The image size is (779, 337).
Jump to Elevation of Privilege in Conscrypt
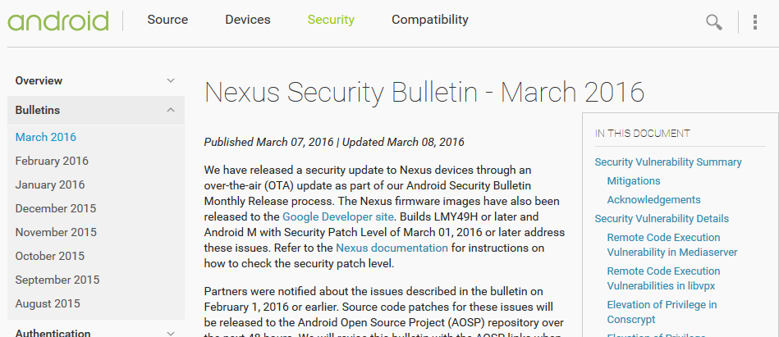[x=662, y=312]
